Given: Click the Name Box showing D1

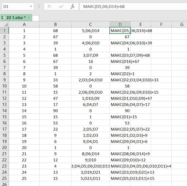Looking at the screenshot, I should point(15,6).
